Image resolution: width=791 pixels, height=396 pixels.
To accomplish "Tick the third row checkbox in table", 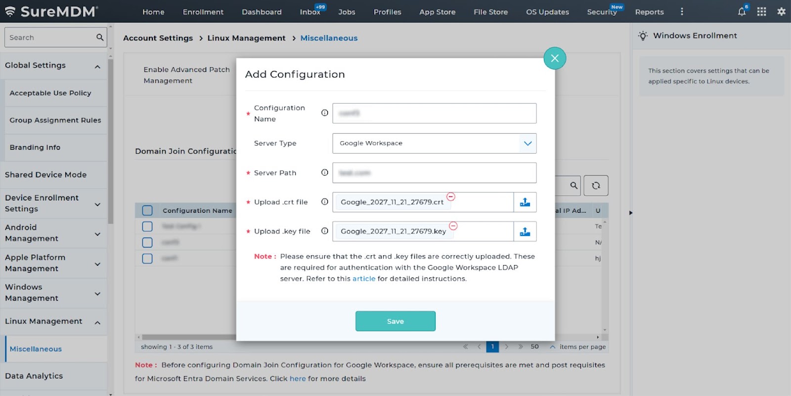I will pyautogui.click(x=147, y=258).
